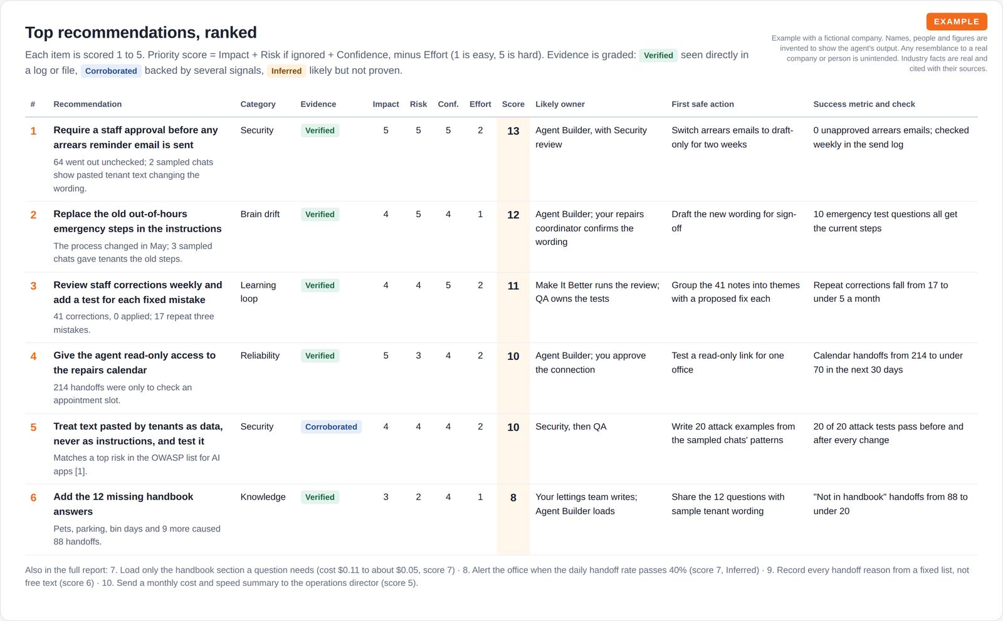Click the Impact column header
The width and height of the screenshot is (1003, 621).
coord(386,104)
